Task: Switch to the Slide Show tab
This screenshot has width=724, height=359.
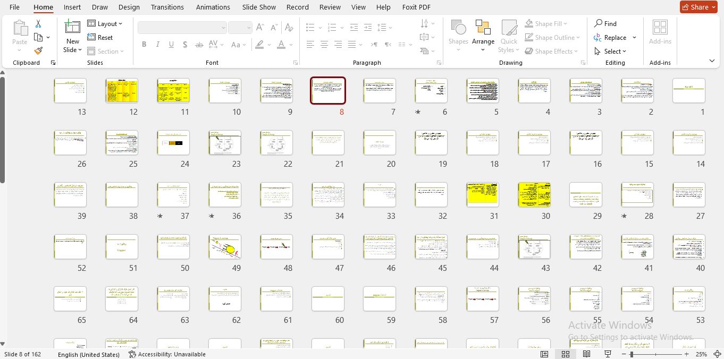Action: (x=259, y=7)
